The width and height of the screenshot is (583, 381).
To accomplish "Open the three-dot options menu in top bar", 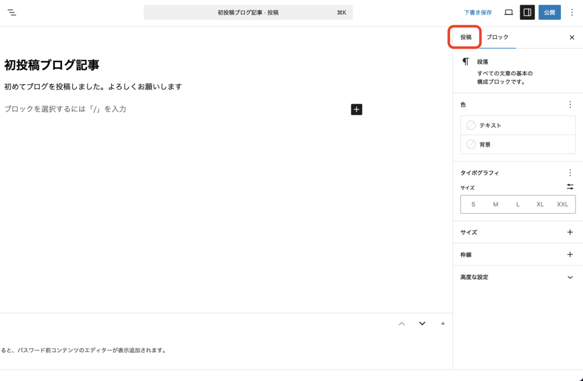I will tap(572, 13).
